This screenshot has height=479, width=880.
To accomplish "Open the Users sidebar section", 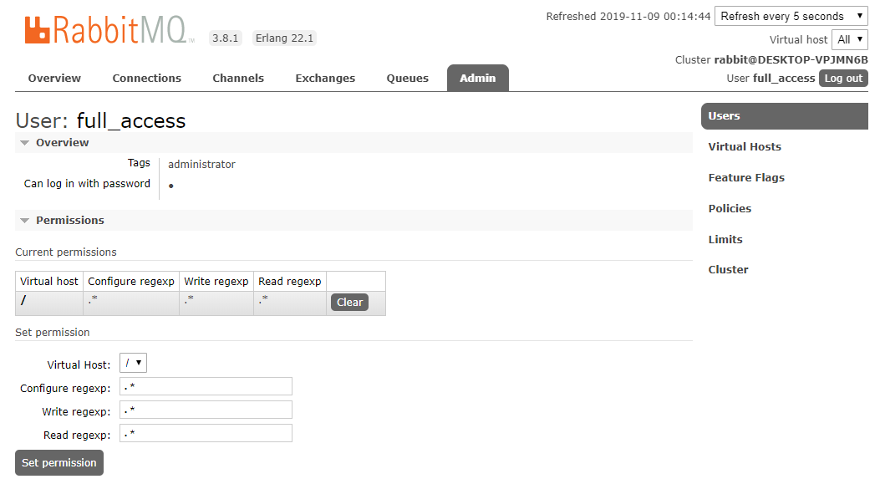I will [x=784, y=116].
